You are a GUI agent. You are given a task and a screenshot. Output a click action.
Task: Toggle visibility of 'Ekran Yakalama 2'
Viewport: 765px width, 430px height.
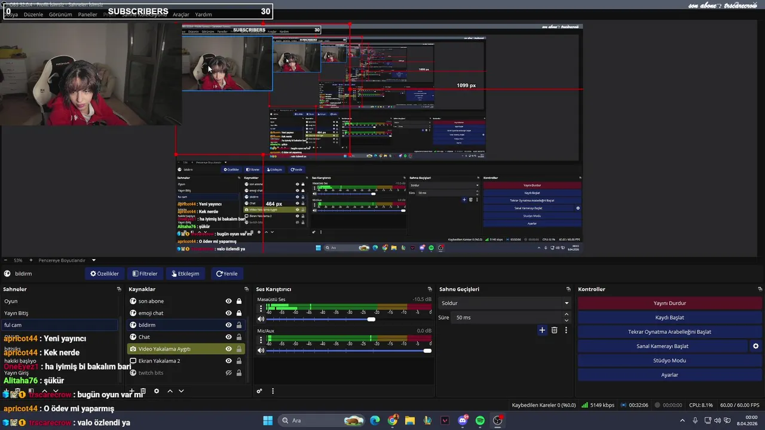click(x=228, y=361)
